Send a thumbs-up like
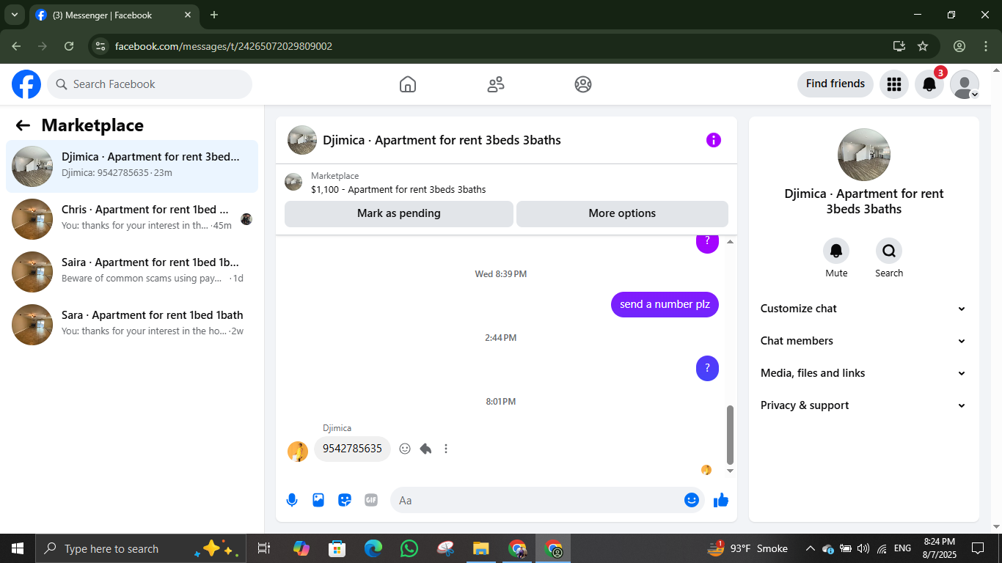 pyautogui.click(x=721, y=500)
